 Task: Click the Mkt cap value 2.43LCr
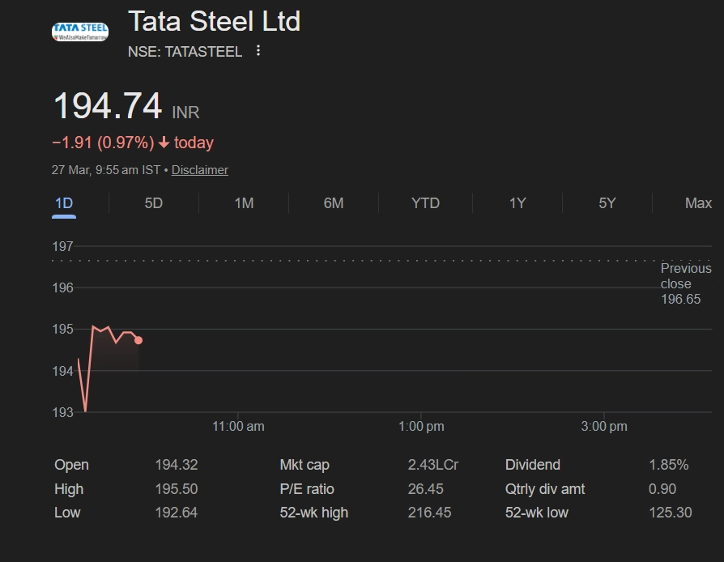433,465
